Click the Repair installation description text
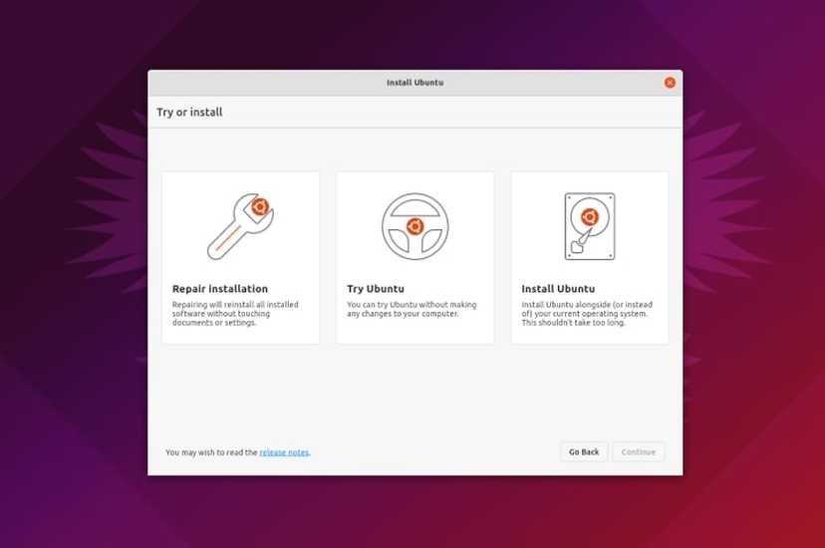 [235, 313]
